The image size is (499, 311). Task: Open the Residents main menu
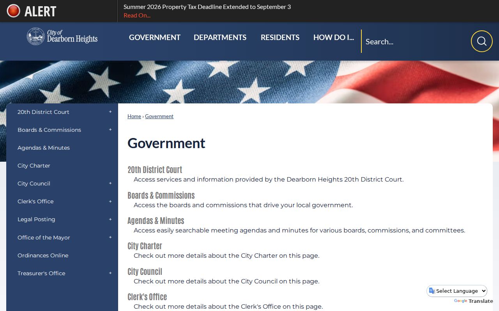pyautogui.click(x=280, y=37)
